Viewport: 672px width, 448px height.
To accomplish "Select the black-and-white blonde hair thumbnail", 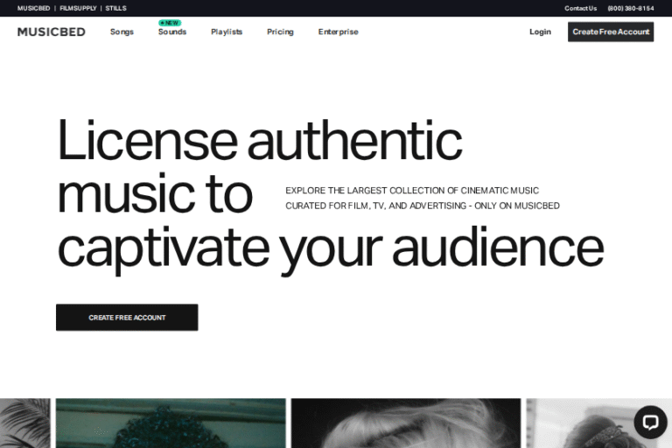I will pyautogui.click(x=405, y=423).
